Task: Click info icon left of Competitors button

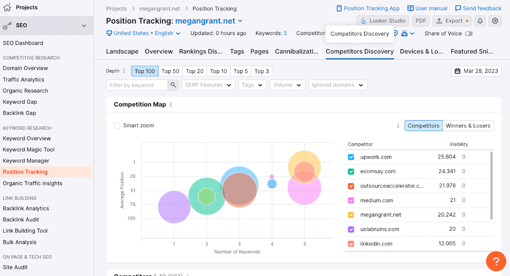Action: [398, 126]
